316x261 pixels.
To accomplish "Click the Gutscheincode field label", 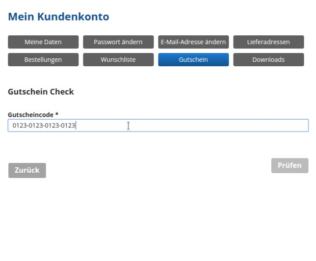I will click(x=31, y=115).
